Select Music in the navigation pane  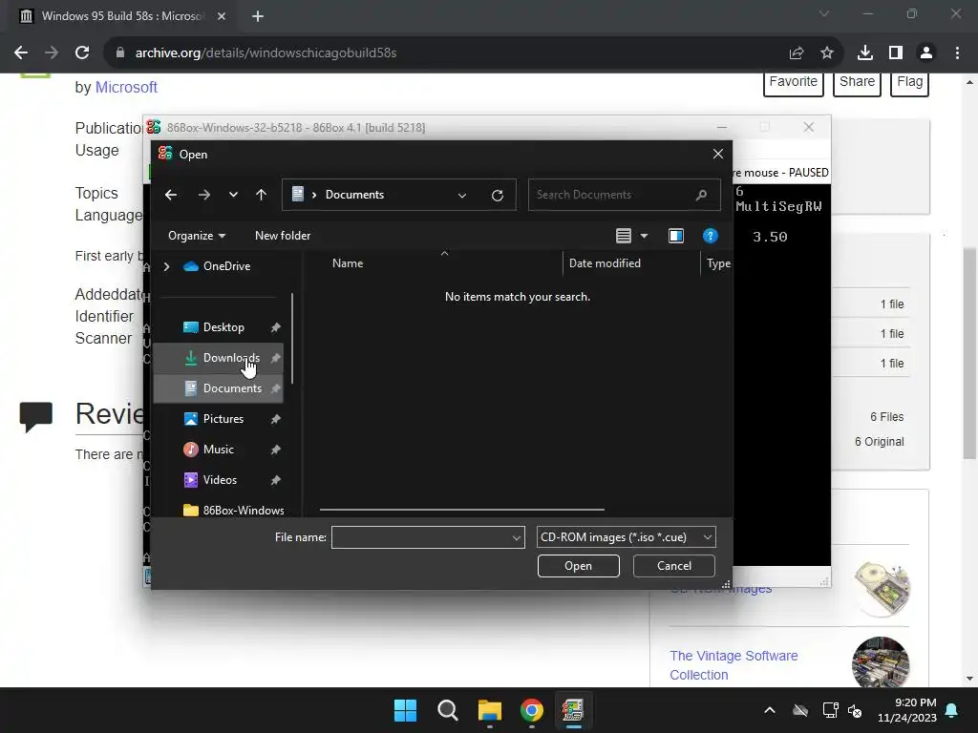(219, 450)
